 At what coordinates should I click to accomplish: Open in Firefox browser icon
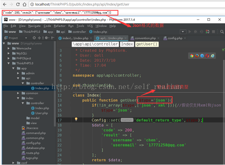[197, 56]
